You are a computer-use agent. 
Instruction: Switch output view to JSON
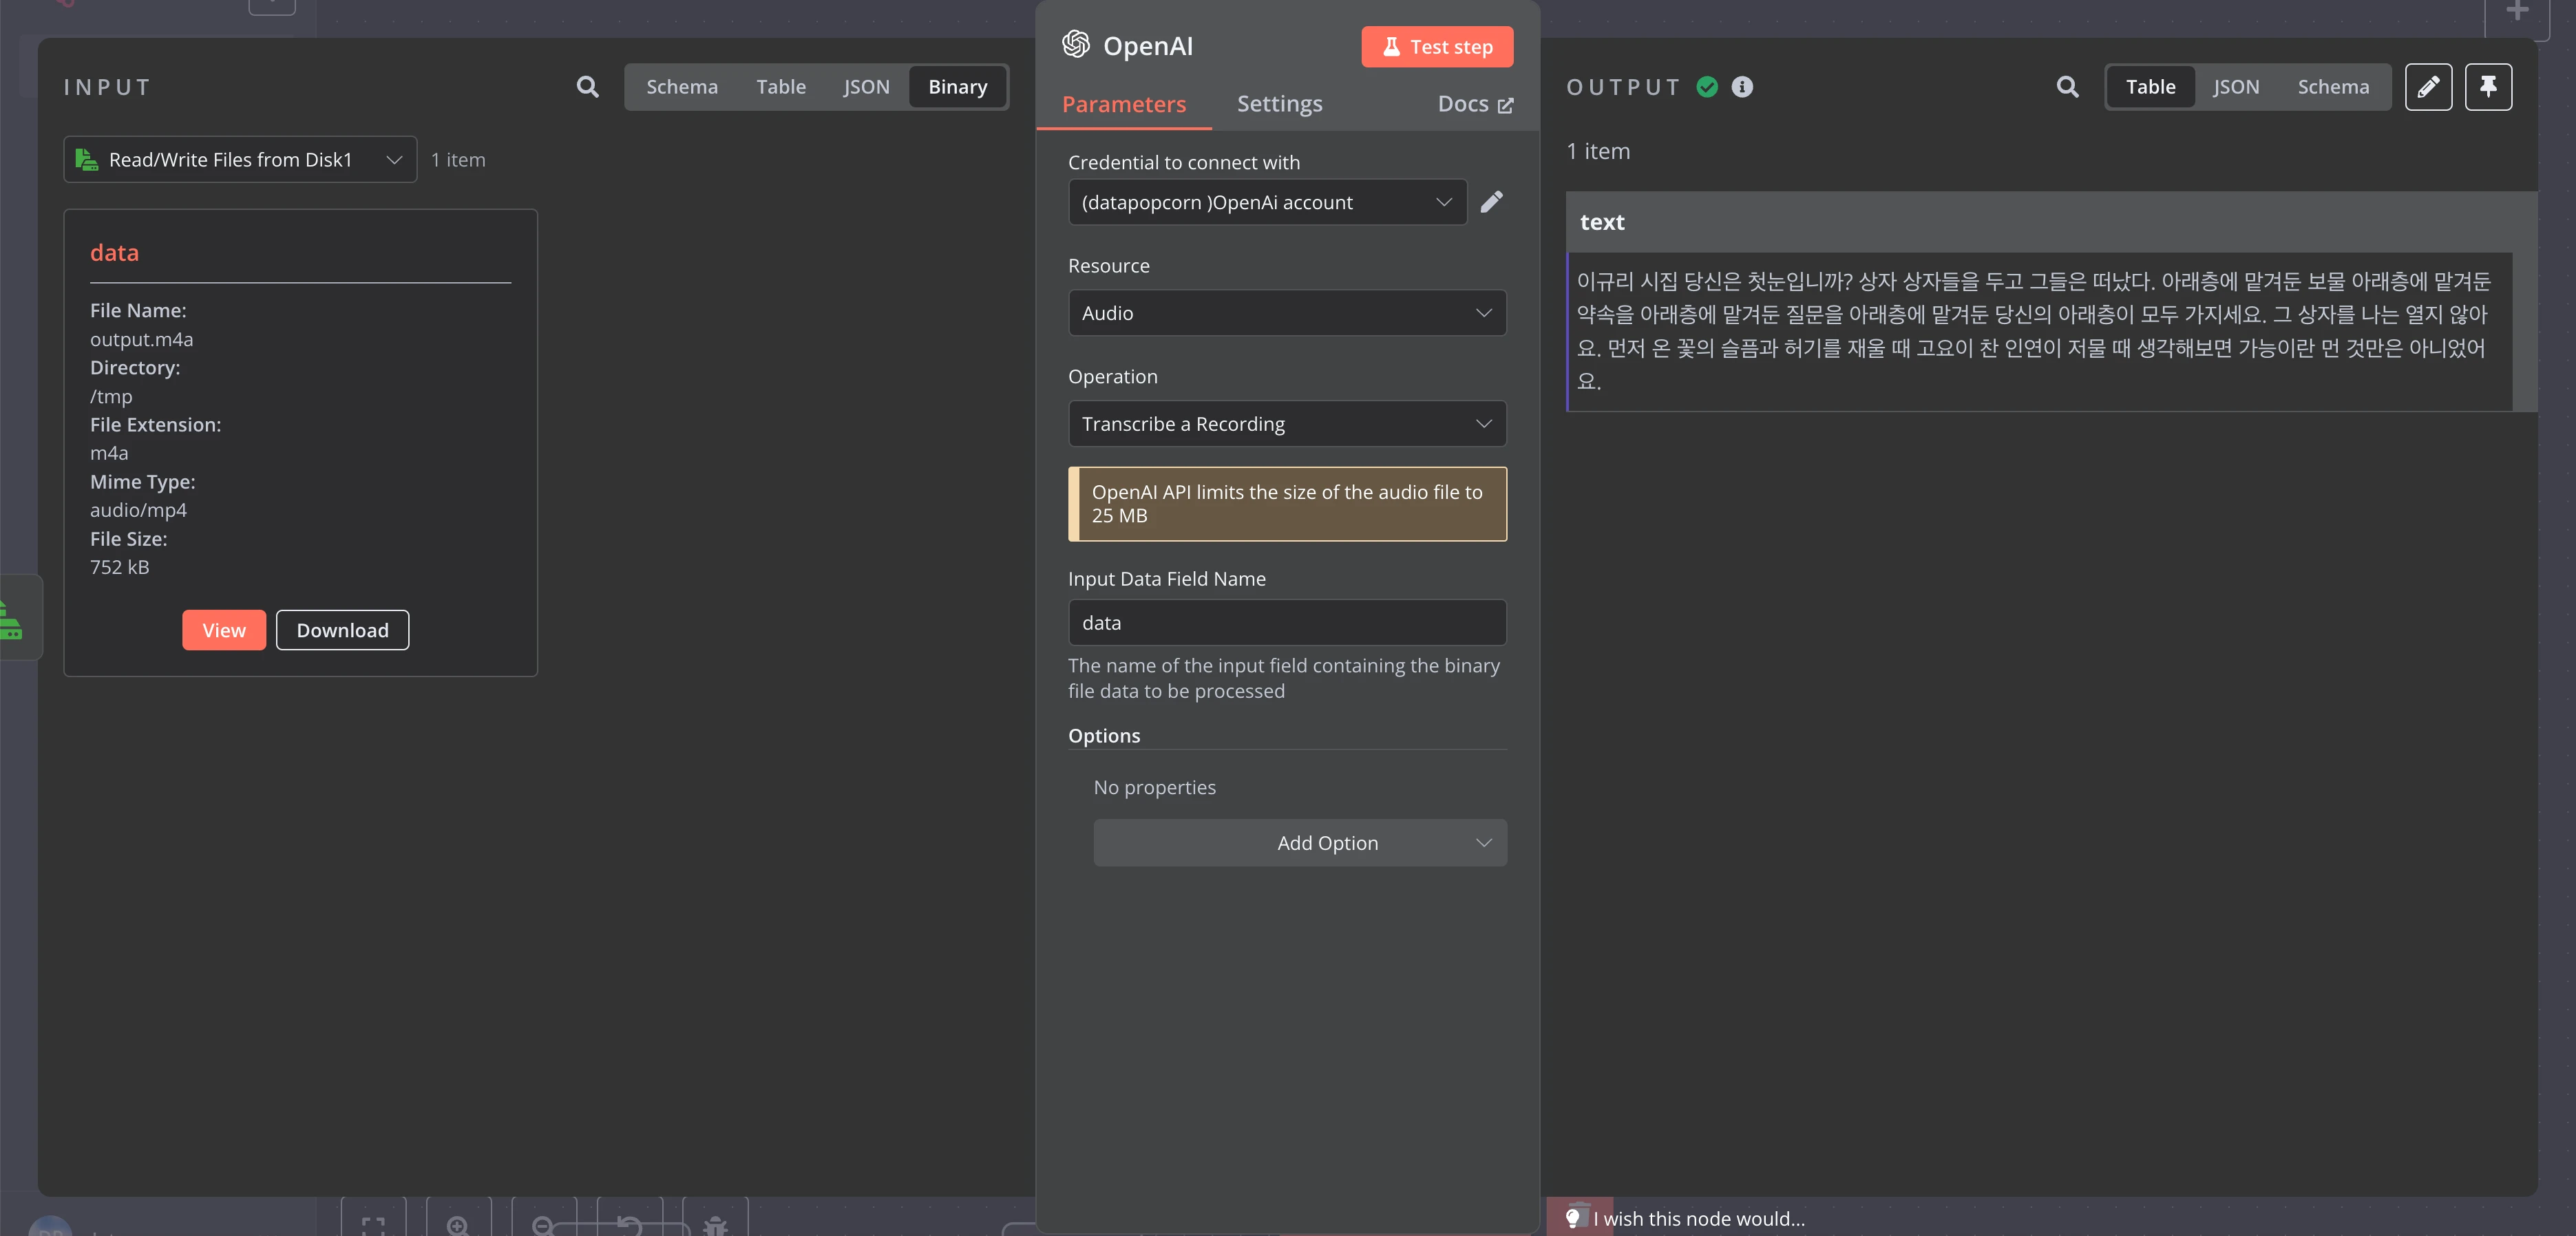(2236, 87)
